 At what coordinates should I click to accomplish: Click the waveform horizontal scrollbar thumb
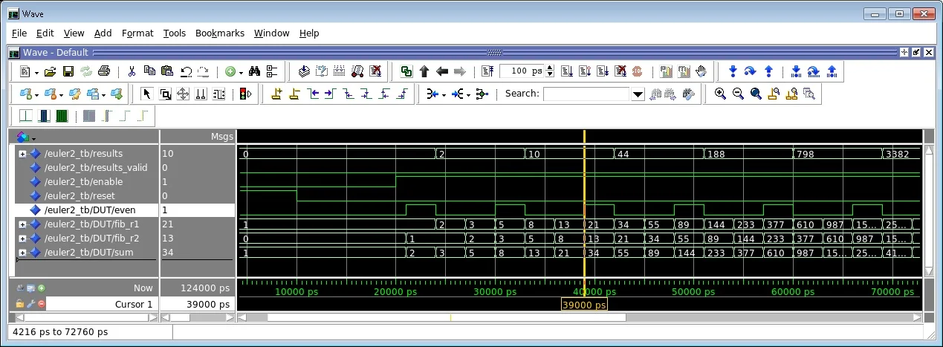click(x=446, y=317)
